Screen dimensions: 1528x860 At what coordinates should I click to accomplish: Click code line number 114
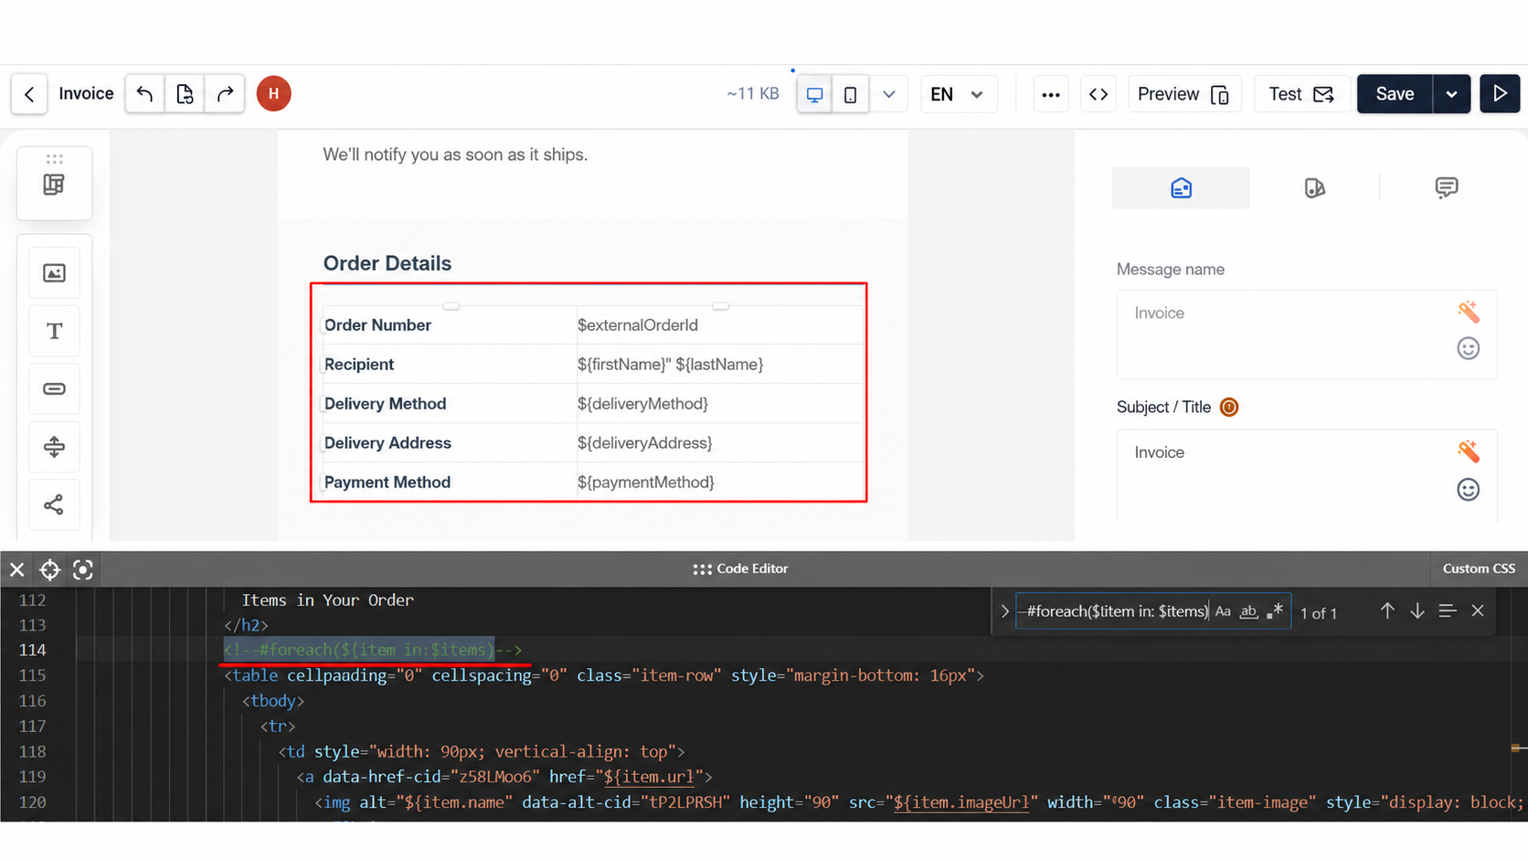click(x=32, y=650)
